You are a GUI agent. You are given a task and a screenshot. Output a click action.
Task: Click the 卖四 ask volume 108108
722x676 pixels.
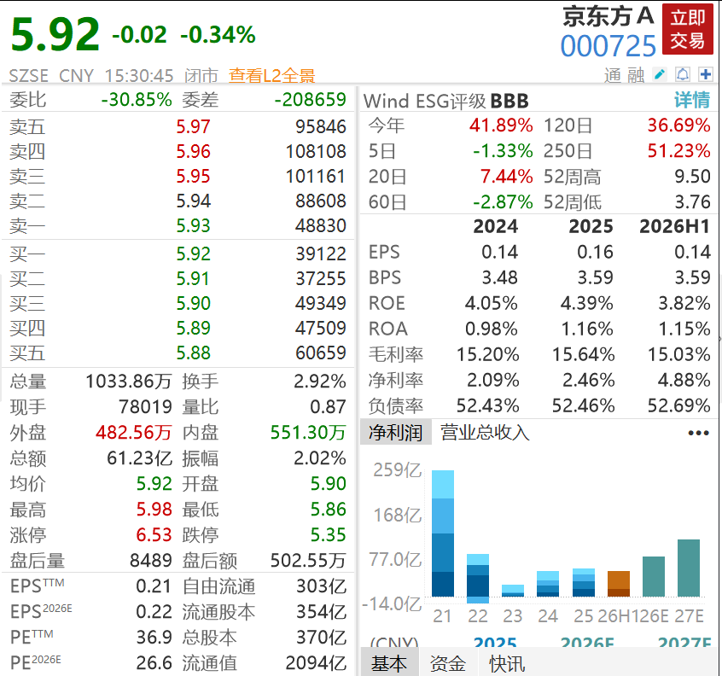tap(316, 151)
